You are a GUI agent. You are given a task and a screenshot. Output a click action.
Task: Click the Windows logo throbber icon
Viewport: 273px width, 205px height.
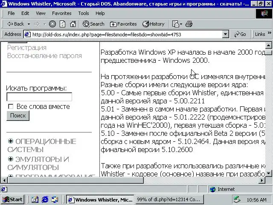(x=264, y=13)
